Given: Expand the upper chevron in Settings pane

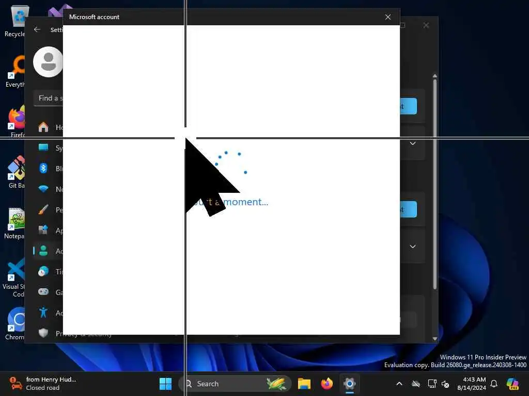Looking at the screenshot, I should point(413,143).
